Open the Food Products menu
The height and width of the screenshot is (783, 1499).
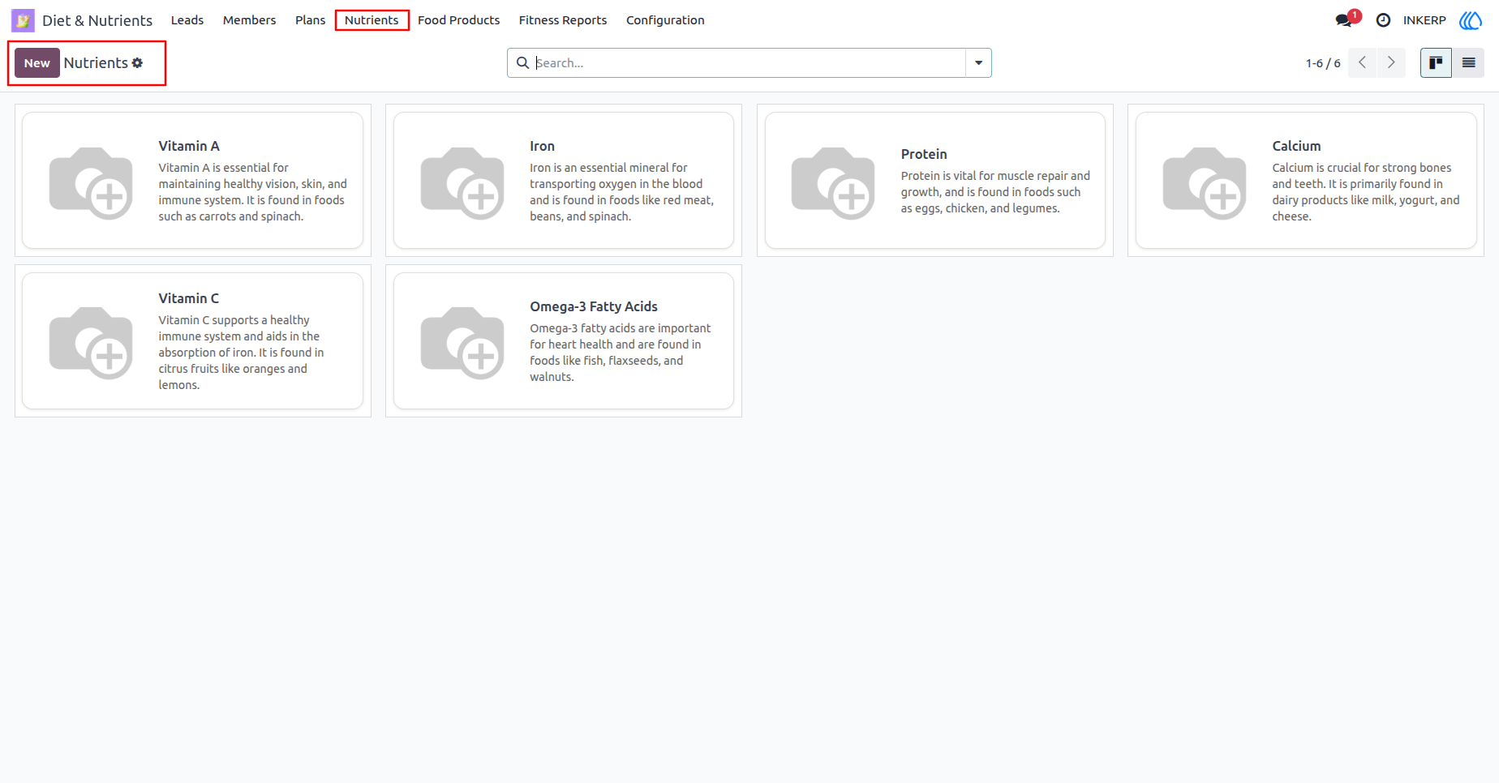459,20
